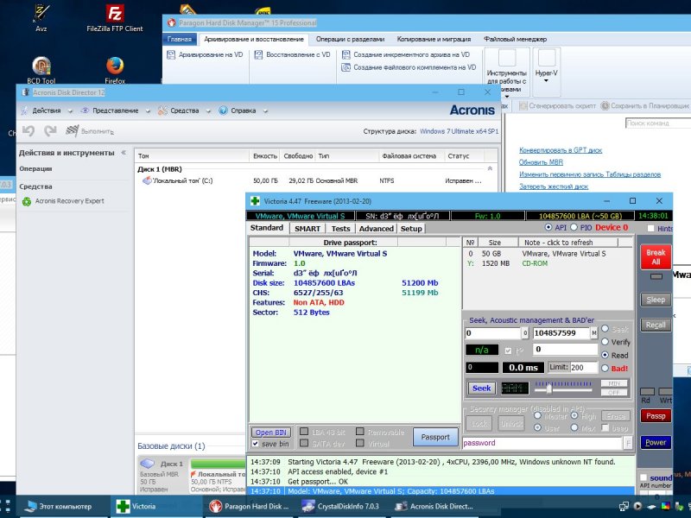Click Создание инкрементного архива на VD

[406, 54]
